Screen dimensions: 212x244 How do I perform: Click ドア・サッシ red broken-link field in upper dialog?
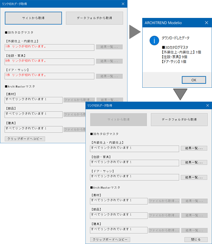tap(50, 76)
